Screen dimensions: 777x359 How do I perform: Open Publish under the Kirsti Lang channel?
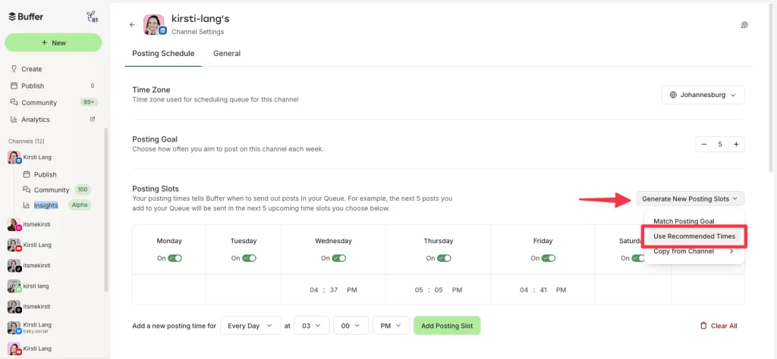tap(45, 174)
